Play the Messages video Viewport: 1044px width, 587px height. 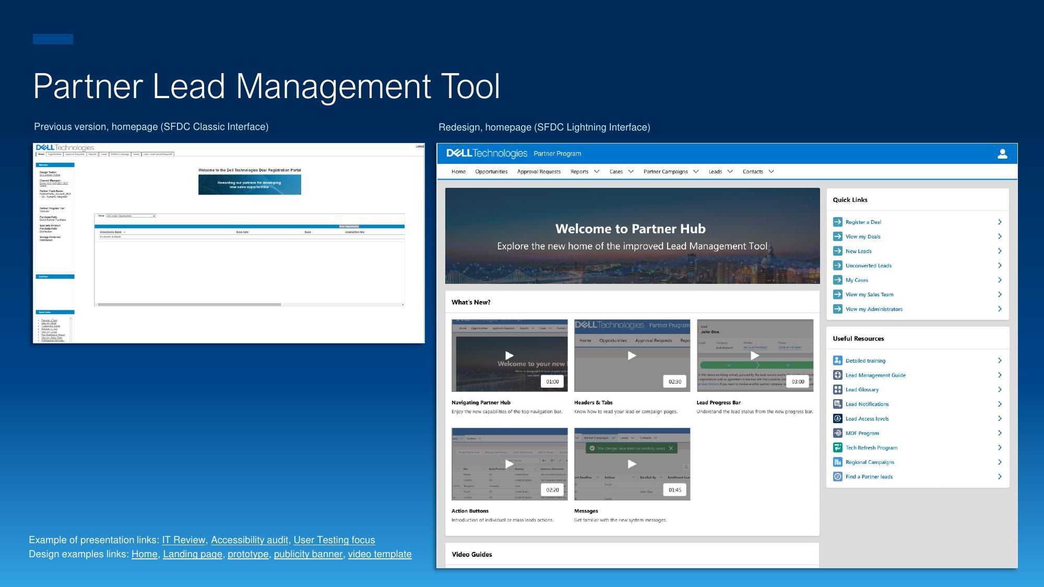tap(632, 464)
